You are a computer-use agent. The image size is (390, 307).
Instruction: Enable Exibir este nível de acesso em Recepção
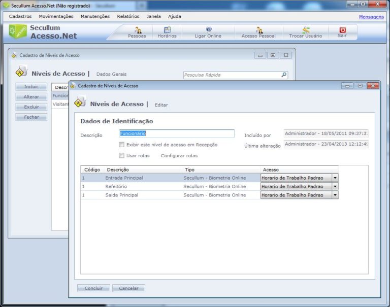point(122,145)
